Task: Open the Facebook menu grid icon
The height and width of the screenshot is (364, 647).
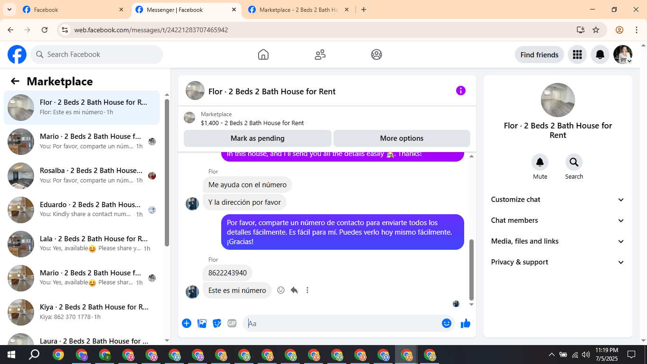Action: [577, 55]
